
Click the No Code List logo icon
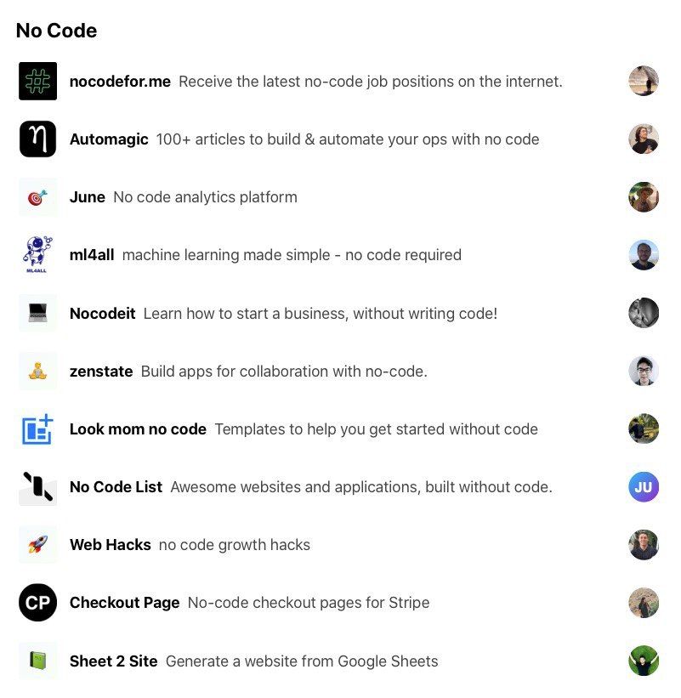click(37, 487)
